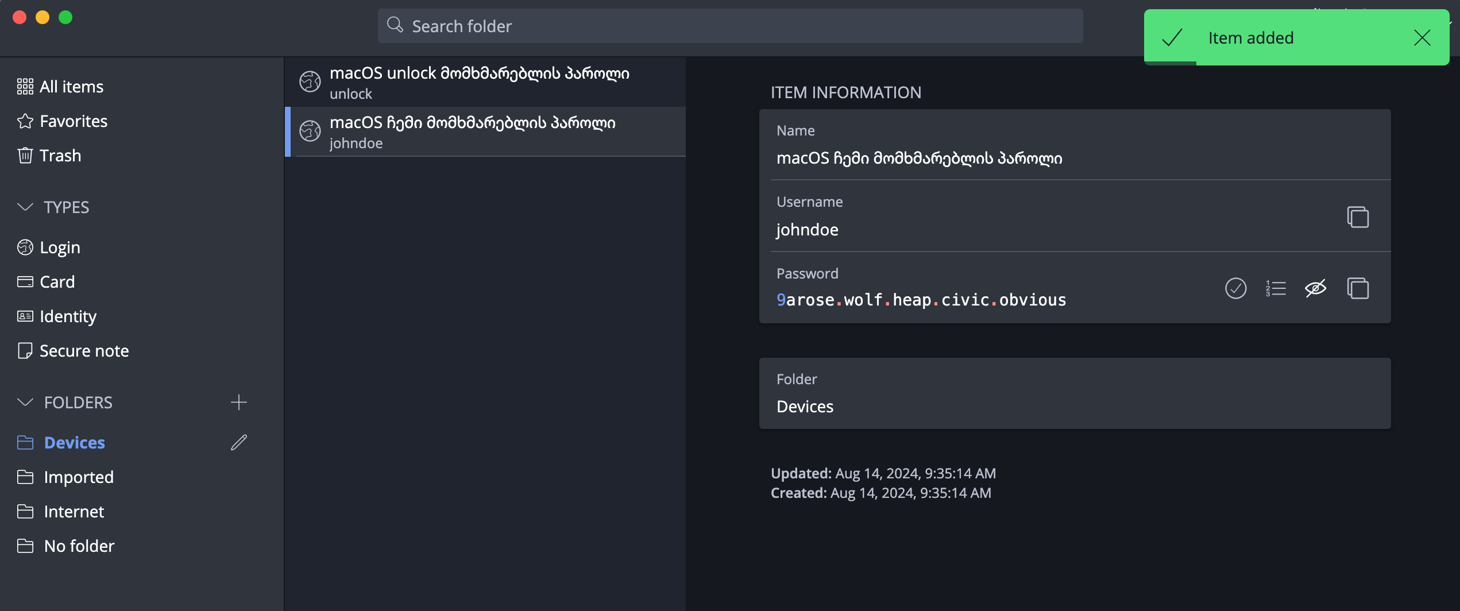The width and height of the screenshot is (1460, 611).
Task: Dismiss the Item added notification
Action: pyautogui.click(x=1423, y=38)
